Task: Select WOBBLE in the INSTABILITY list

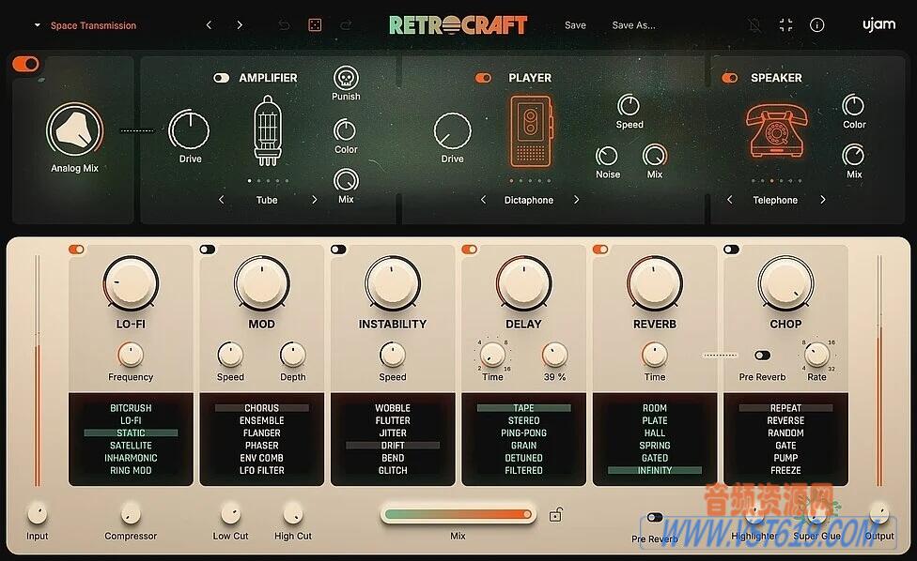Action: 393,408
